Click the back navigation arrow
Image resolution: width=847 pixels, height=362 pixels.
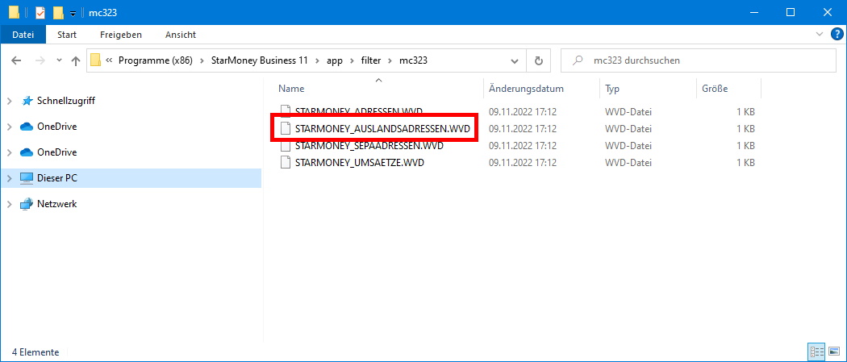[17, 60]
